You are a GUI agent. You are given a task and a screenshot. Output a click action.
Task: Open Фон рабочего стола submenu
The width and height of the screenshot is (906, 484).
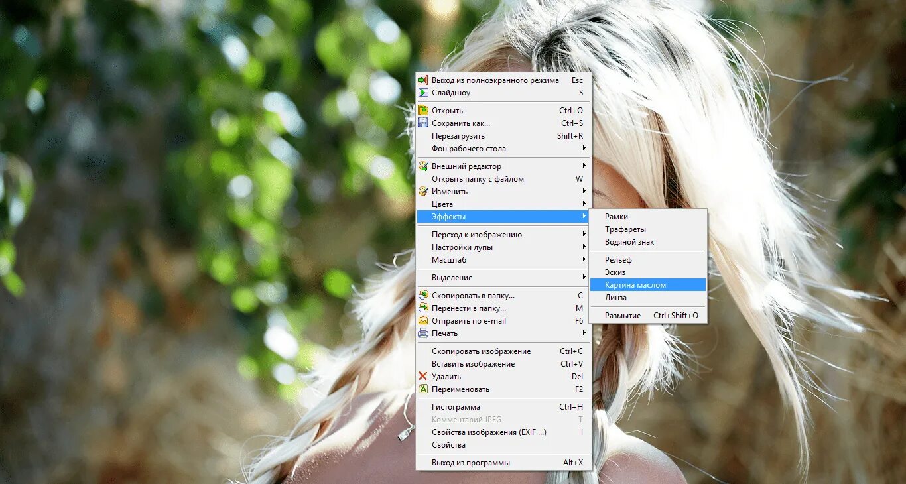(503, 149)
